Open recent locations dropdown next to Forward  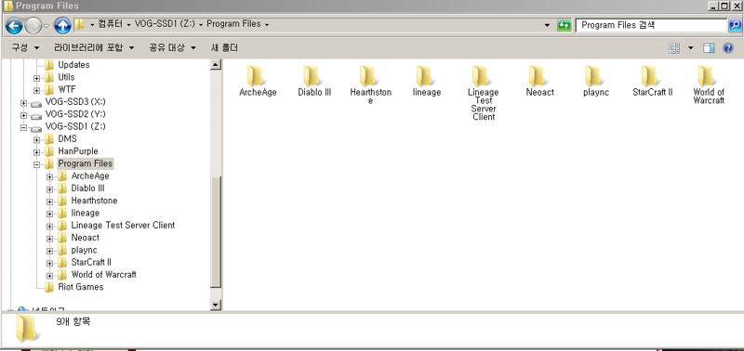tap(46, 26)
